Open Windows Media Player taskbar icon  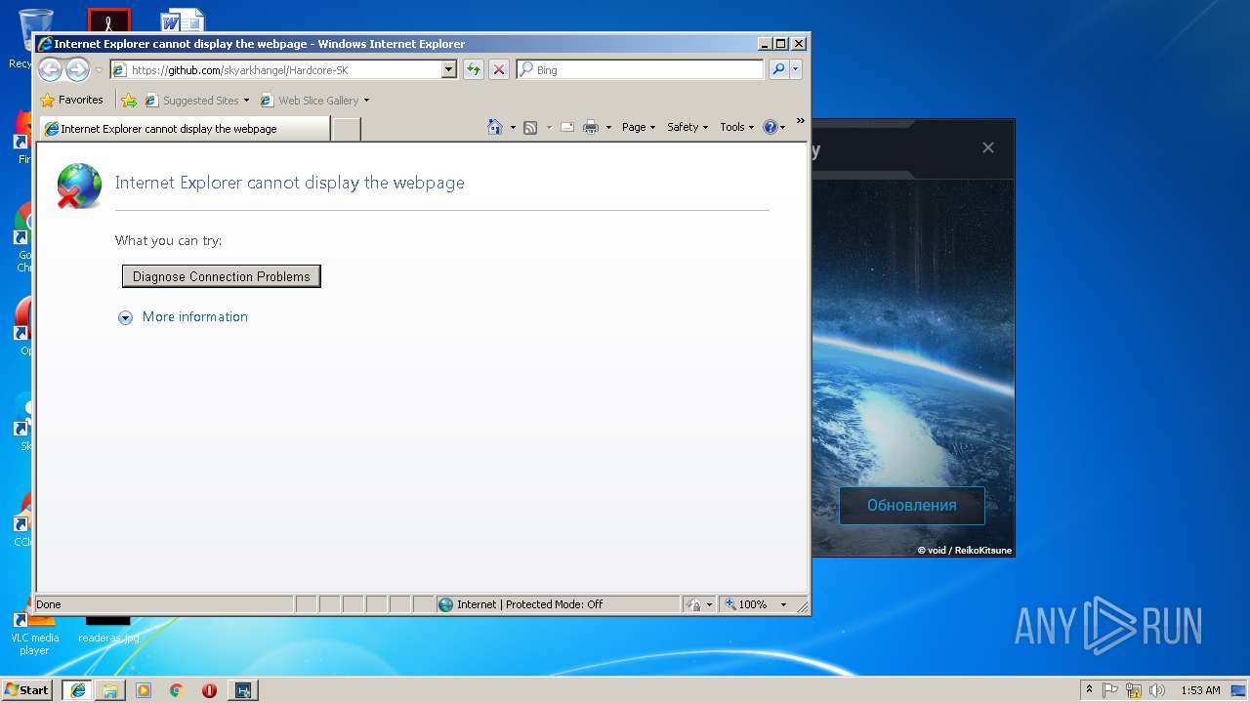tap(144, 690)
